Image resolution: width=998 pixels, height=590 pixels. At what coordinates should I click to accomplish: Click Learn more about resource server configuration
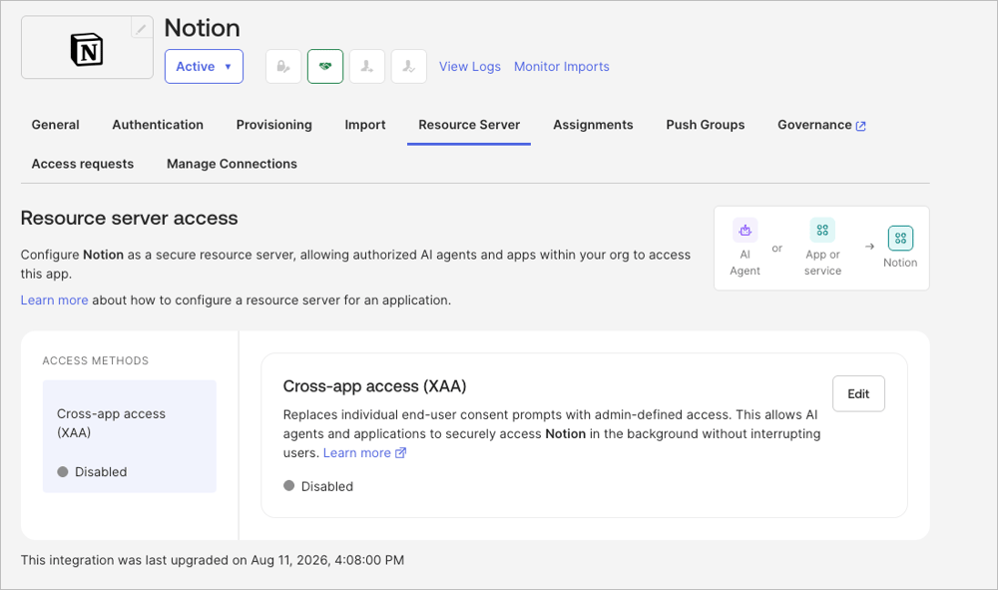pos(54,299)
